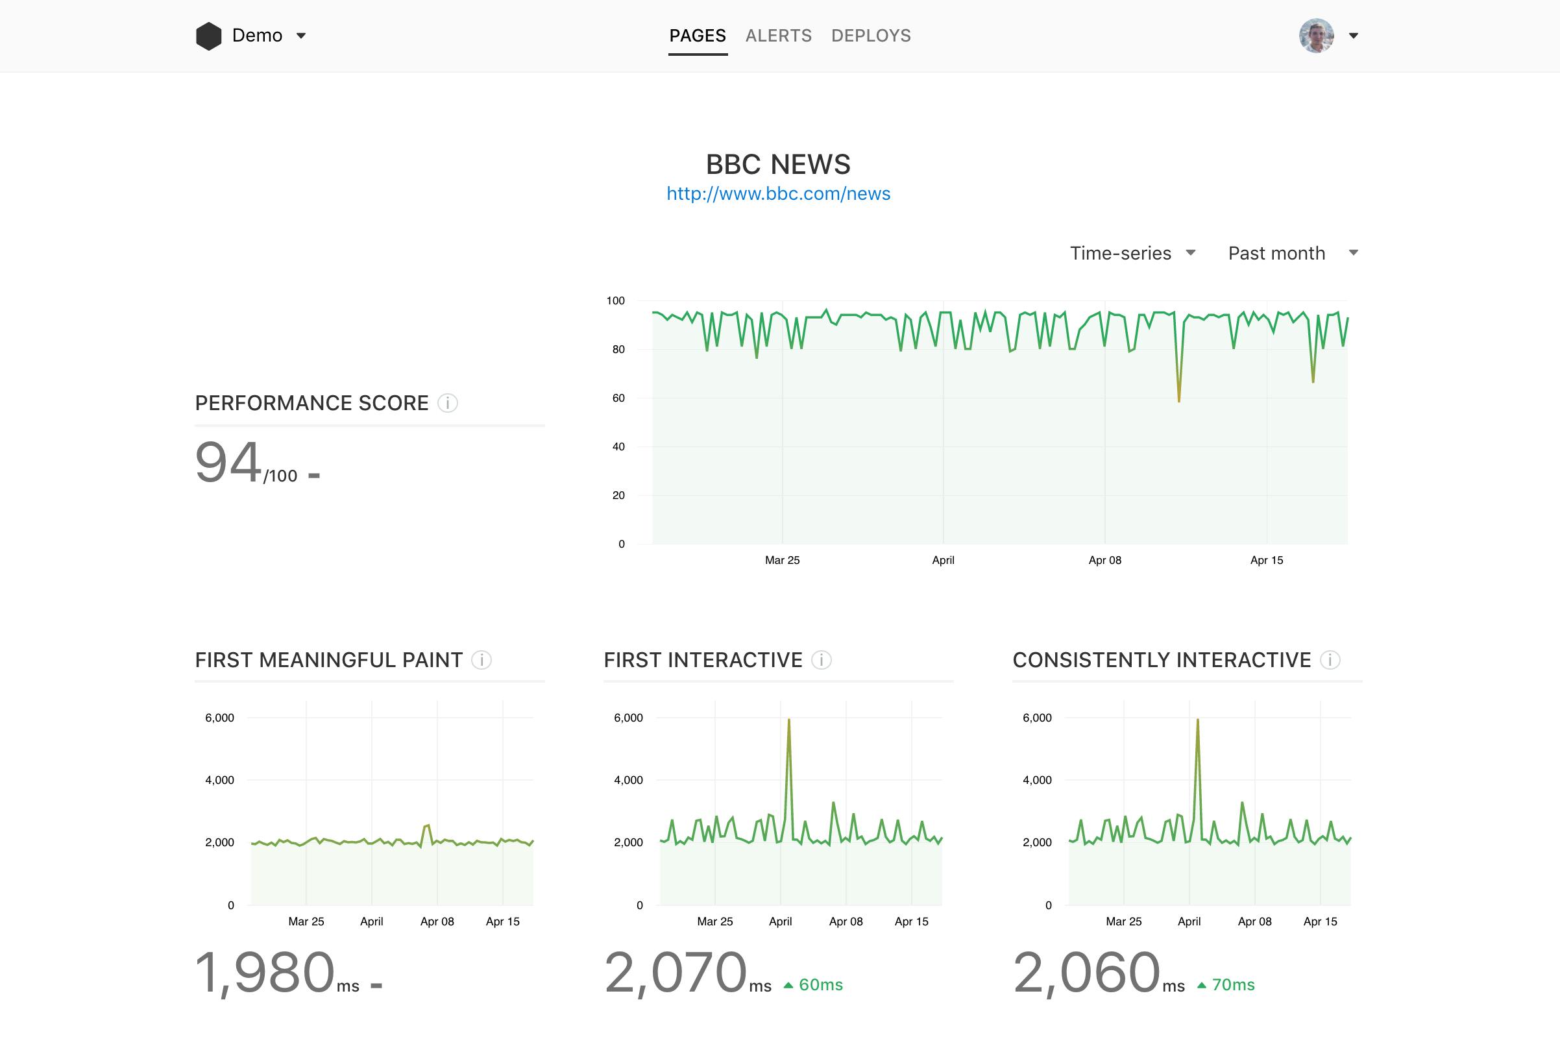1560x1037 pixels.
Task: Click the bump in First Meaningful Paint chart
Action: pyautogui.click(x=426, y=826)
